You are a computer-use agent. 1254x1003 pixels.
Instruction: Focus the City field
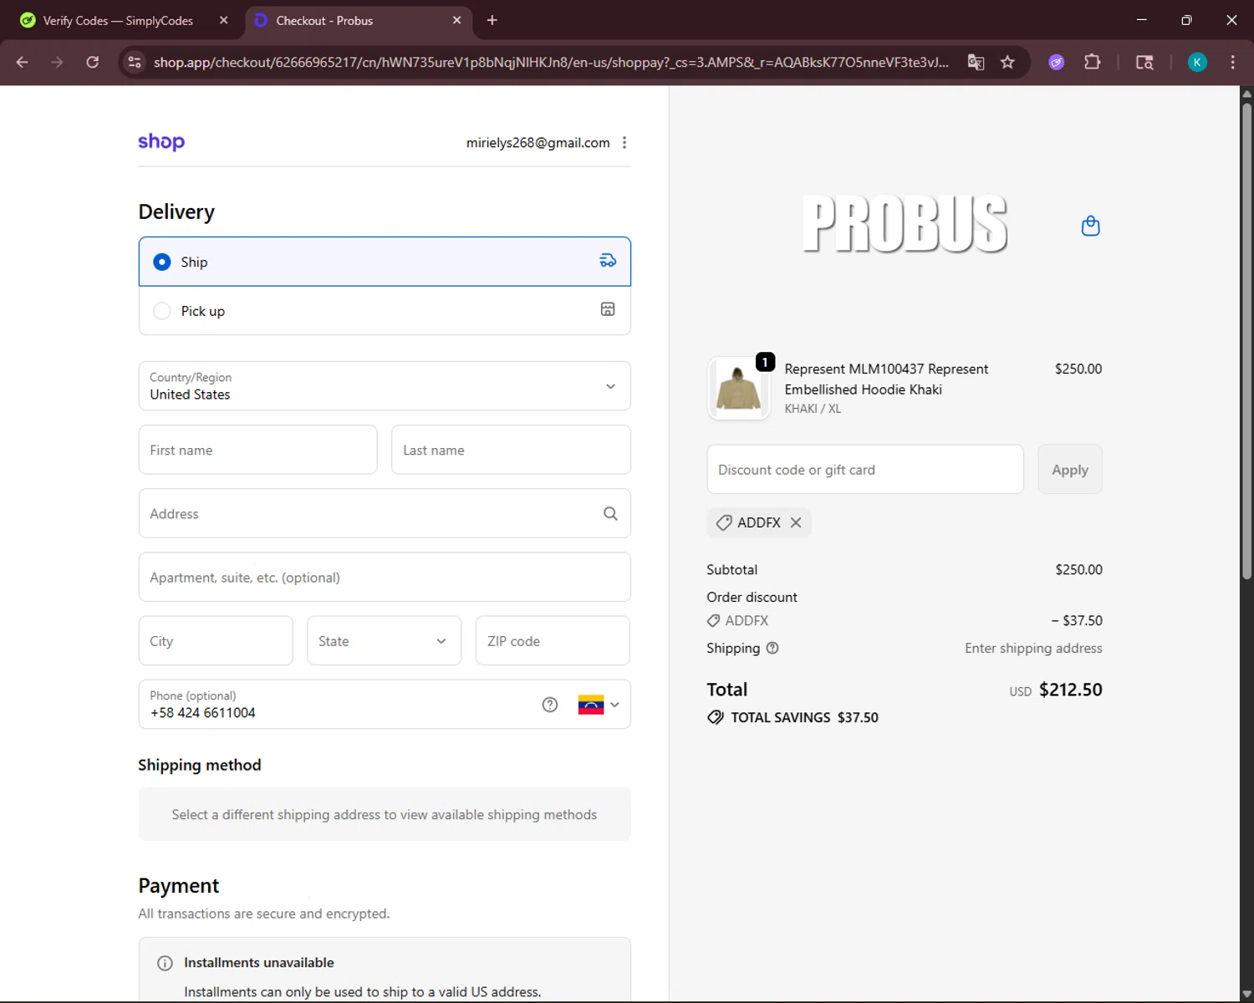(216, 641)
